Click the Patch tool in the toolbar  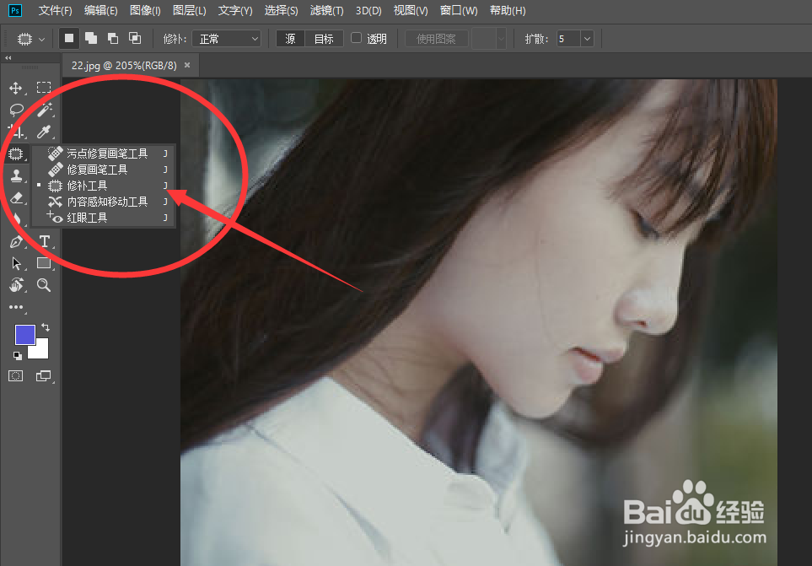click(16, 154)
